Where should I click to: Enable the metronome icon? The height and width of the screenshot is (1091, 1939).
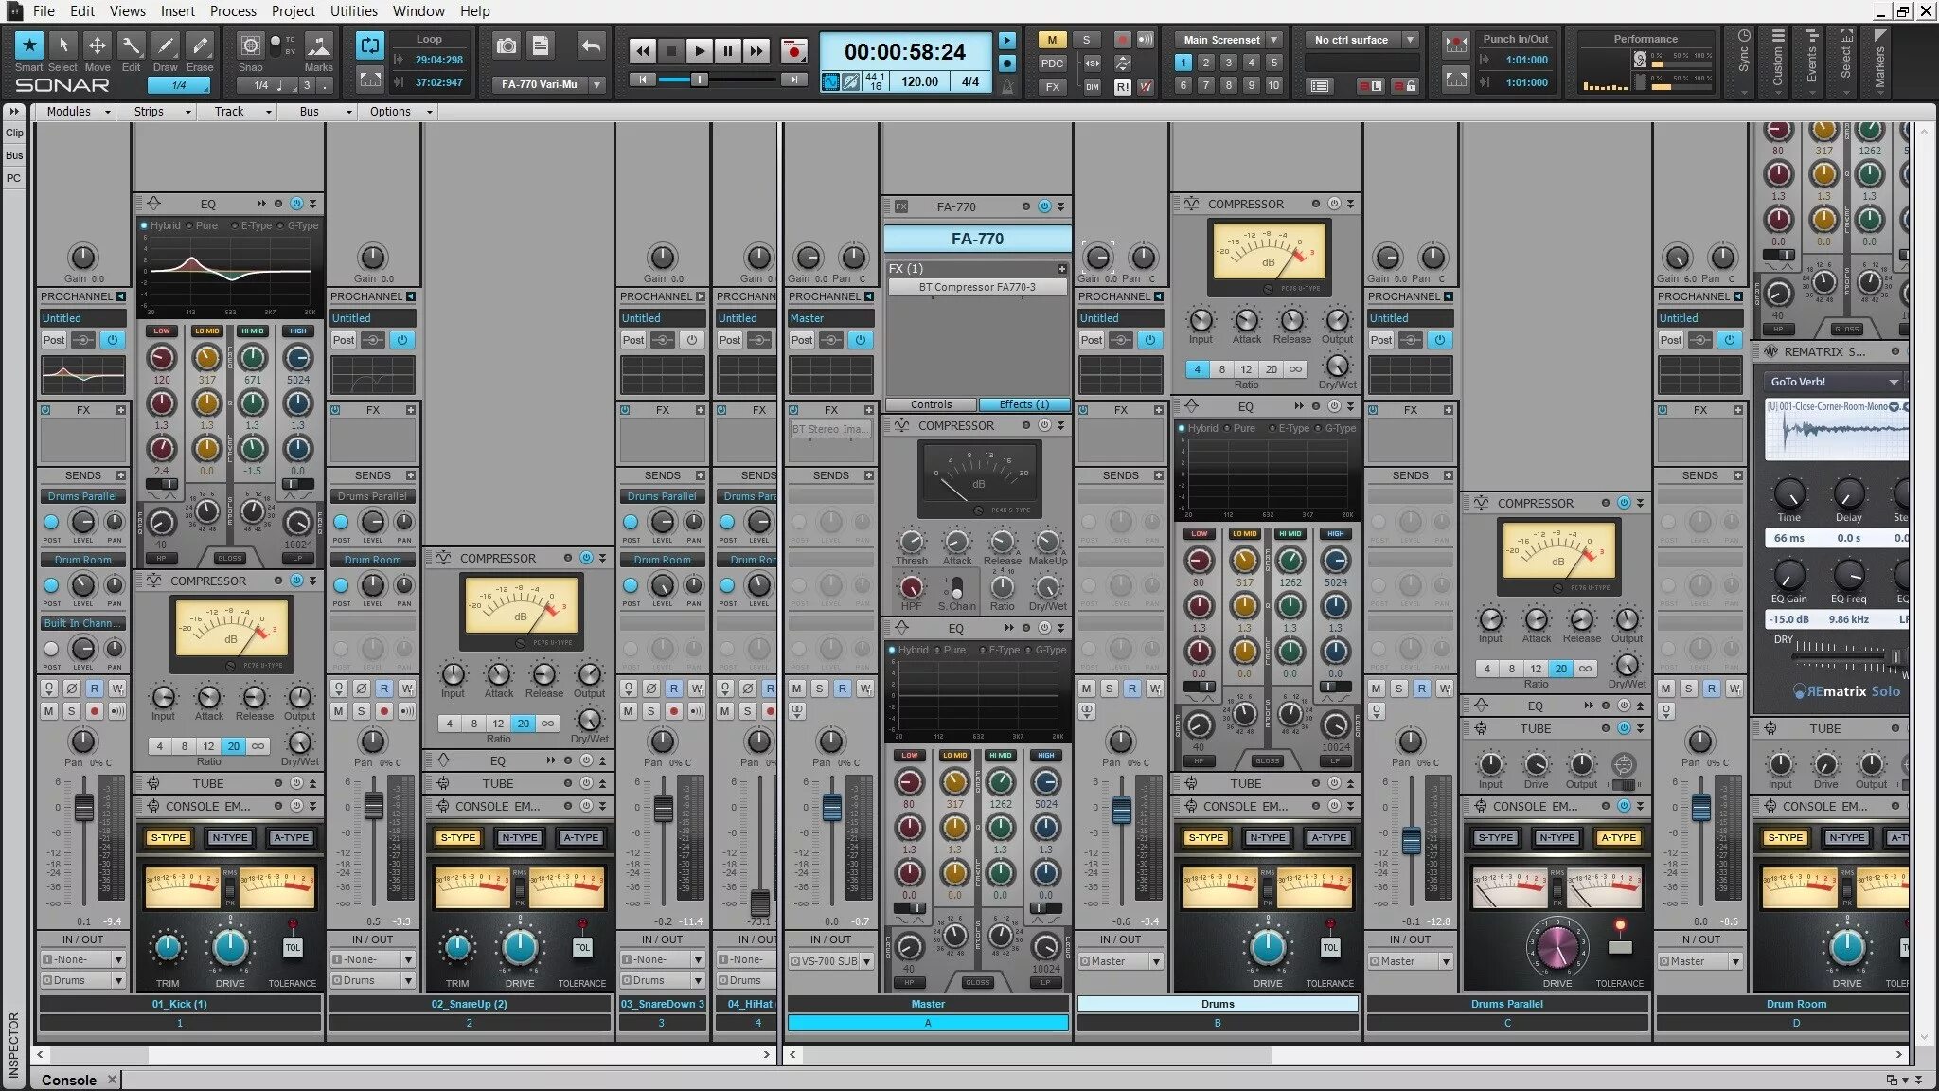click(x=1007, y=86)
